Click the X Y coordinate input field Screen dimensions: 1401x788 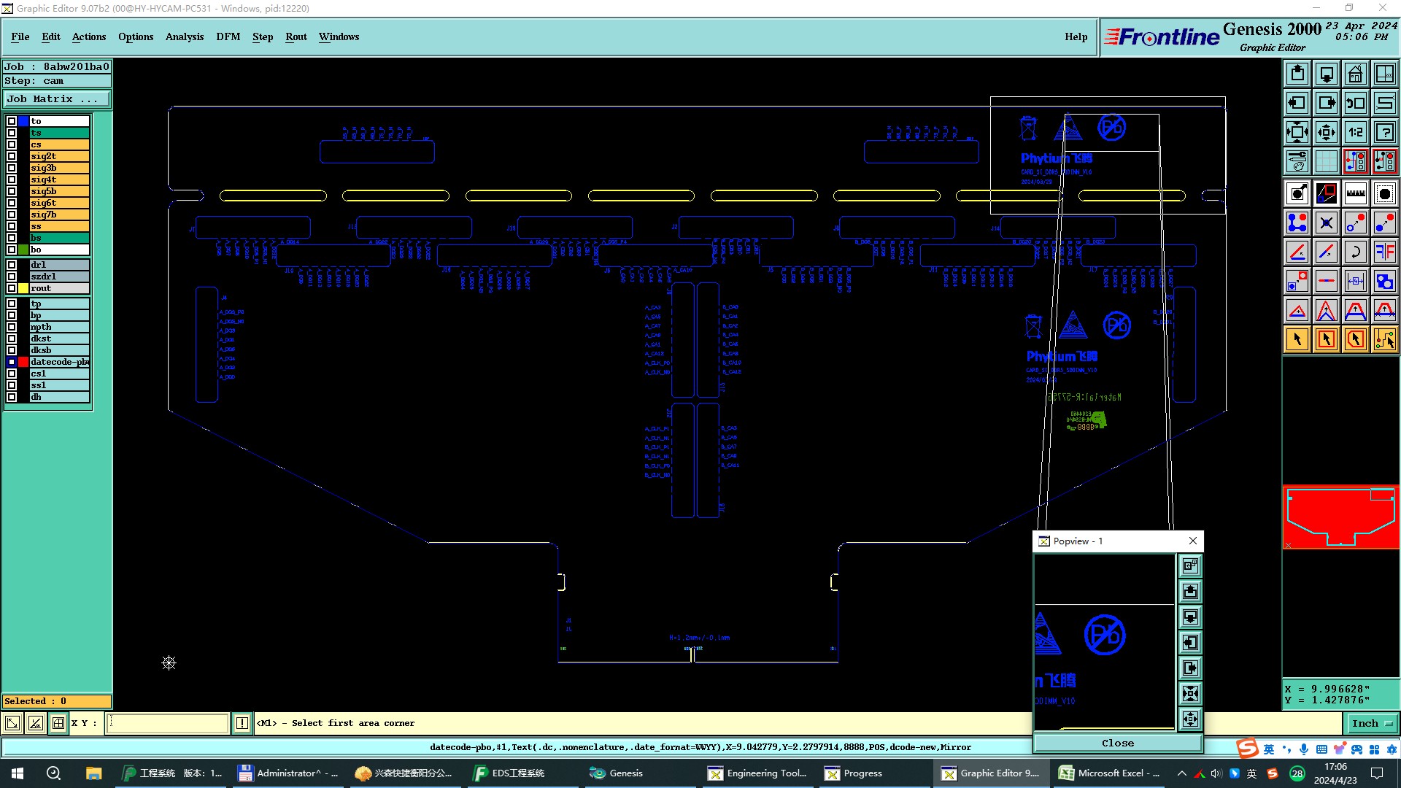point(168,723)
